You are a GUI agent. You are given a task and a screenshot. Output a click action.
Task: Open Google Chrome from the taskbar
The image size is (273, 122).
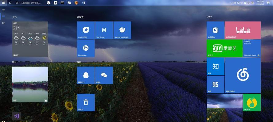click(x=49, y=3)
